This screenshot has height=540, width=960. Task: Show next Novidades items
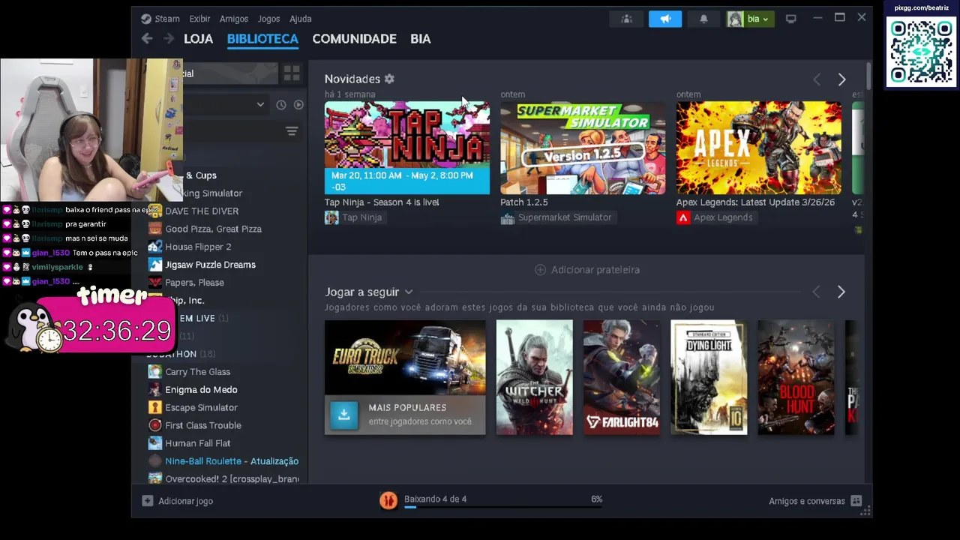841,79
